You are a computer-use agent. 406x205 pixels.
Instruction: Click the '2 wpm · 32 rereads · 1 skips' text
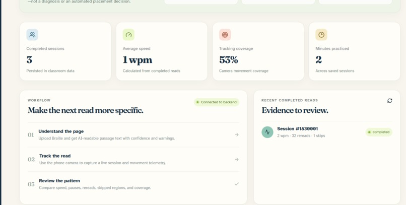coord(301,135)
